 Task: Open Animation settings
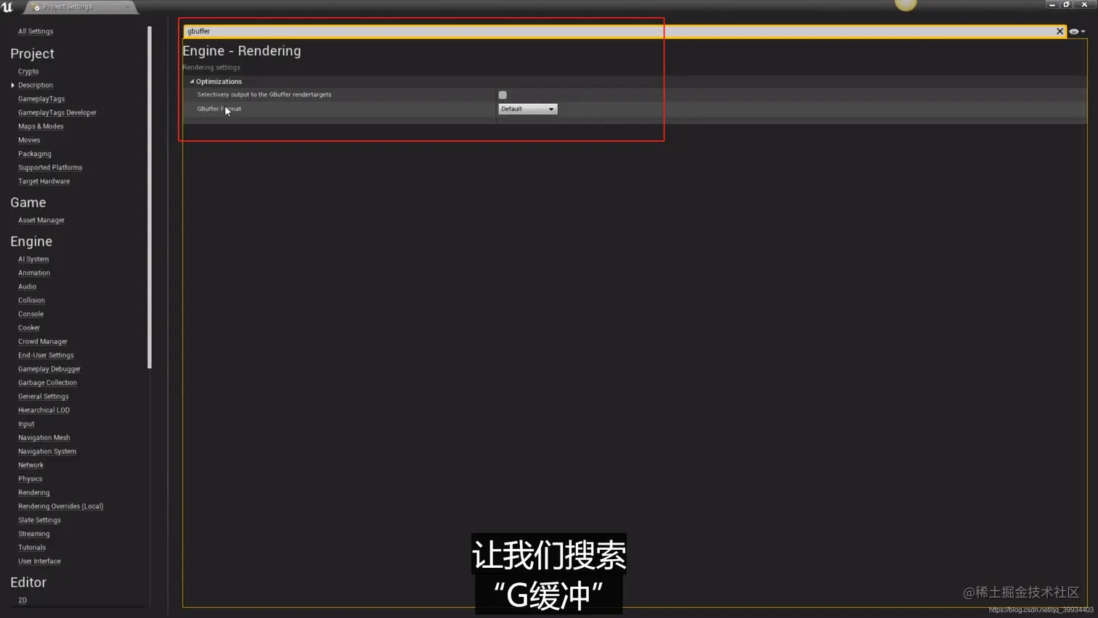(x=34, y=273)
